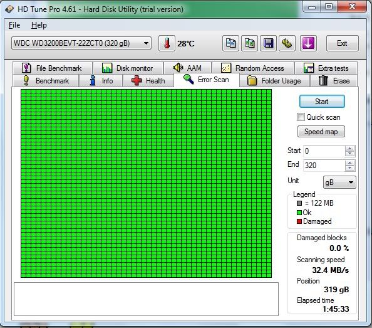Image resolution: width=372 pixels, height=328 pixels.
Task: Click the End value input field
Action: pos(324,166)
